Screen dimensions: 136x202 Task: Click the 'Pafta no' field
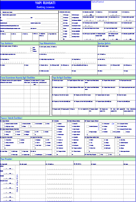(5, 37)
